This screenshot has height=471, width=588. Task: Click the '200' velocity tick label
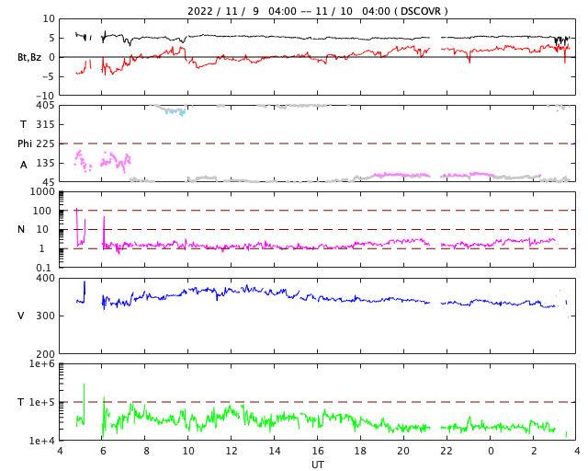coord(45,354)
